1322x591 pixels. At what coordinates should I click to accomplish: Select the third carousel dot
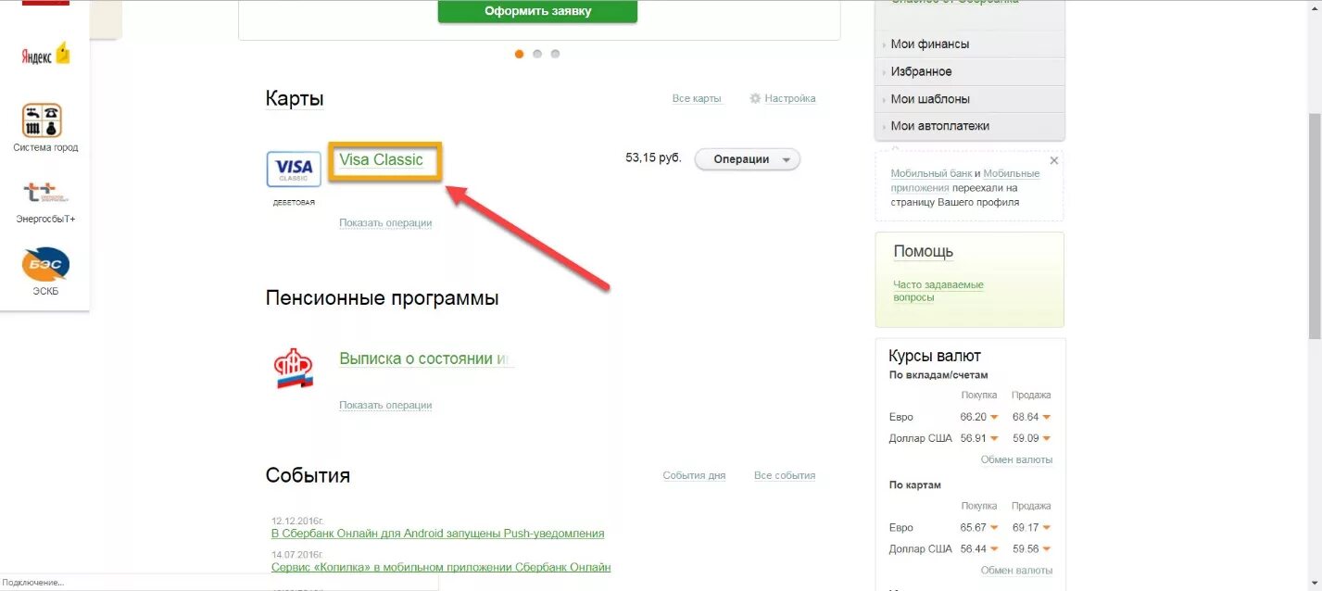tap(555, 54)
